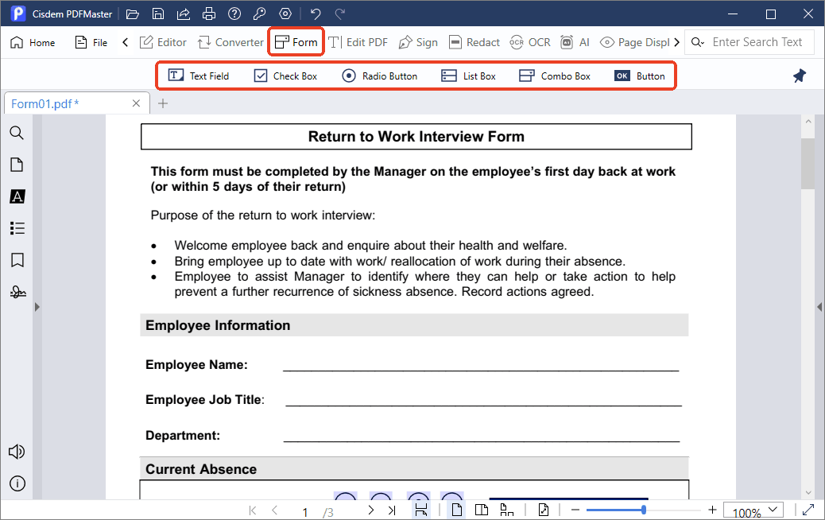This screenshot has width=825, height=520.
Task: Pin the Form toolbar
Action: pos(800,76)
